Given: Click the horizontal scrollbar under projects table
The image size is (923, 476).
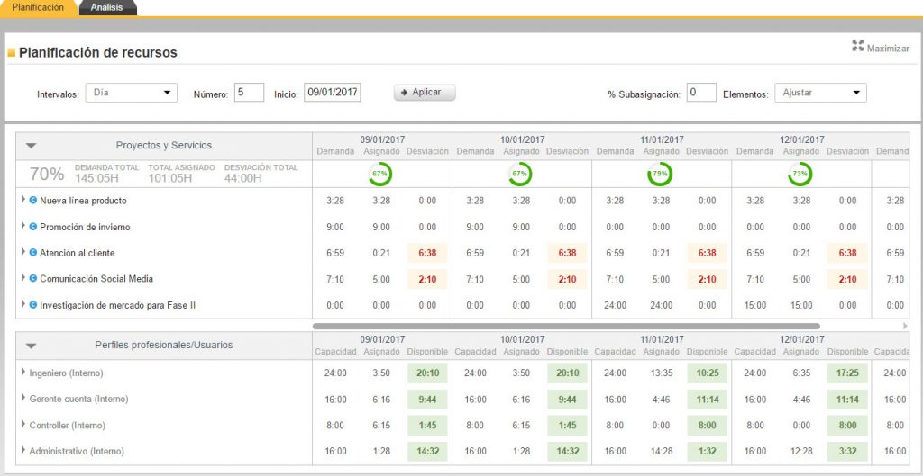Looking at the screenshot, I should point(566,326).
